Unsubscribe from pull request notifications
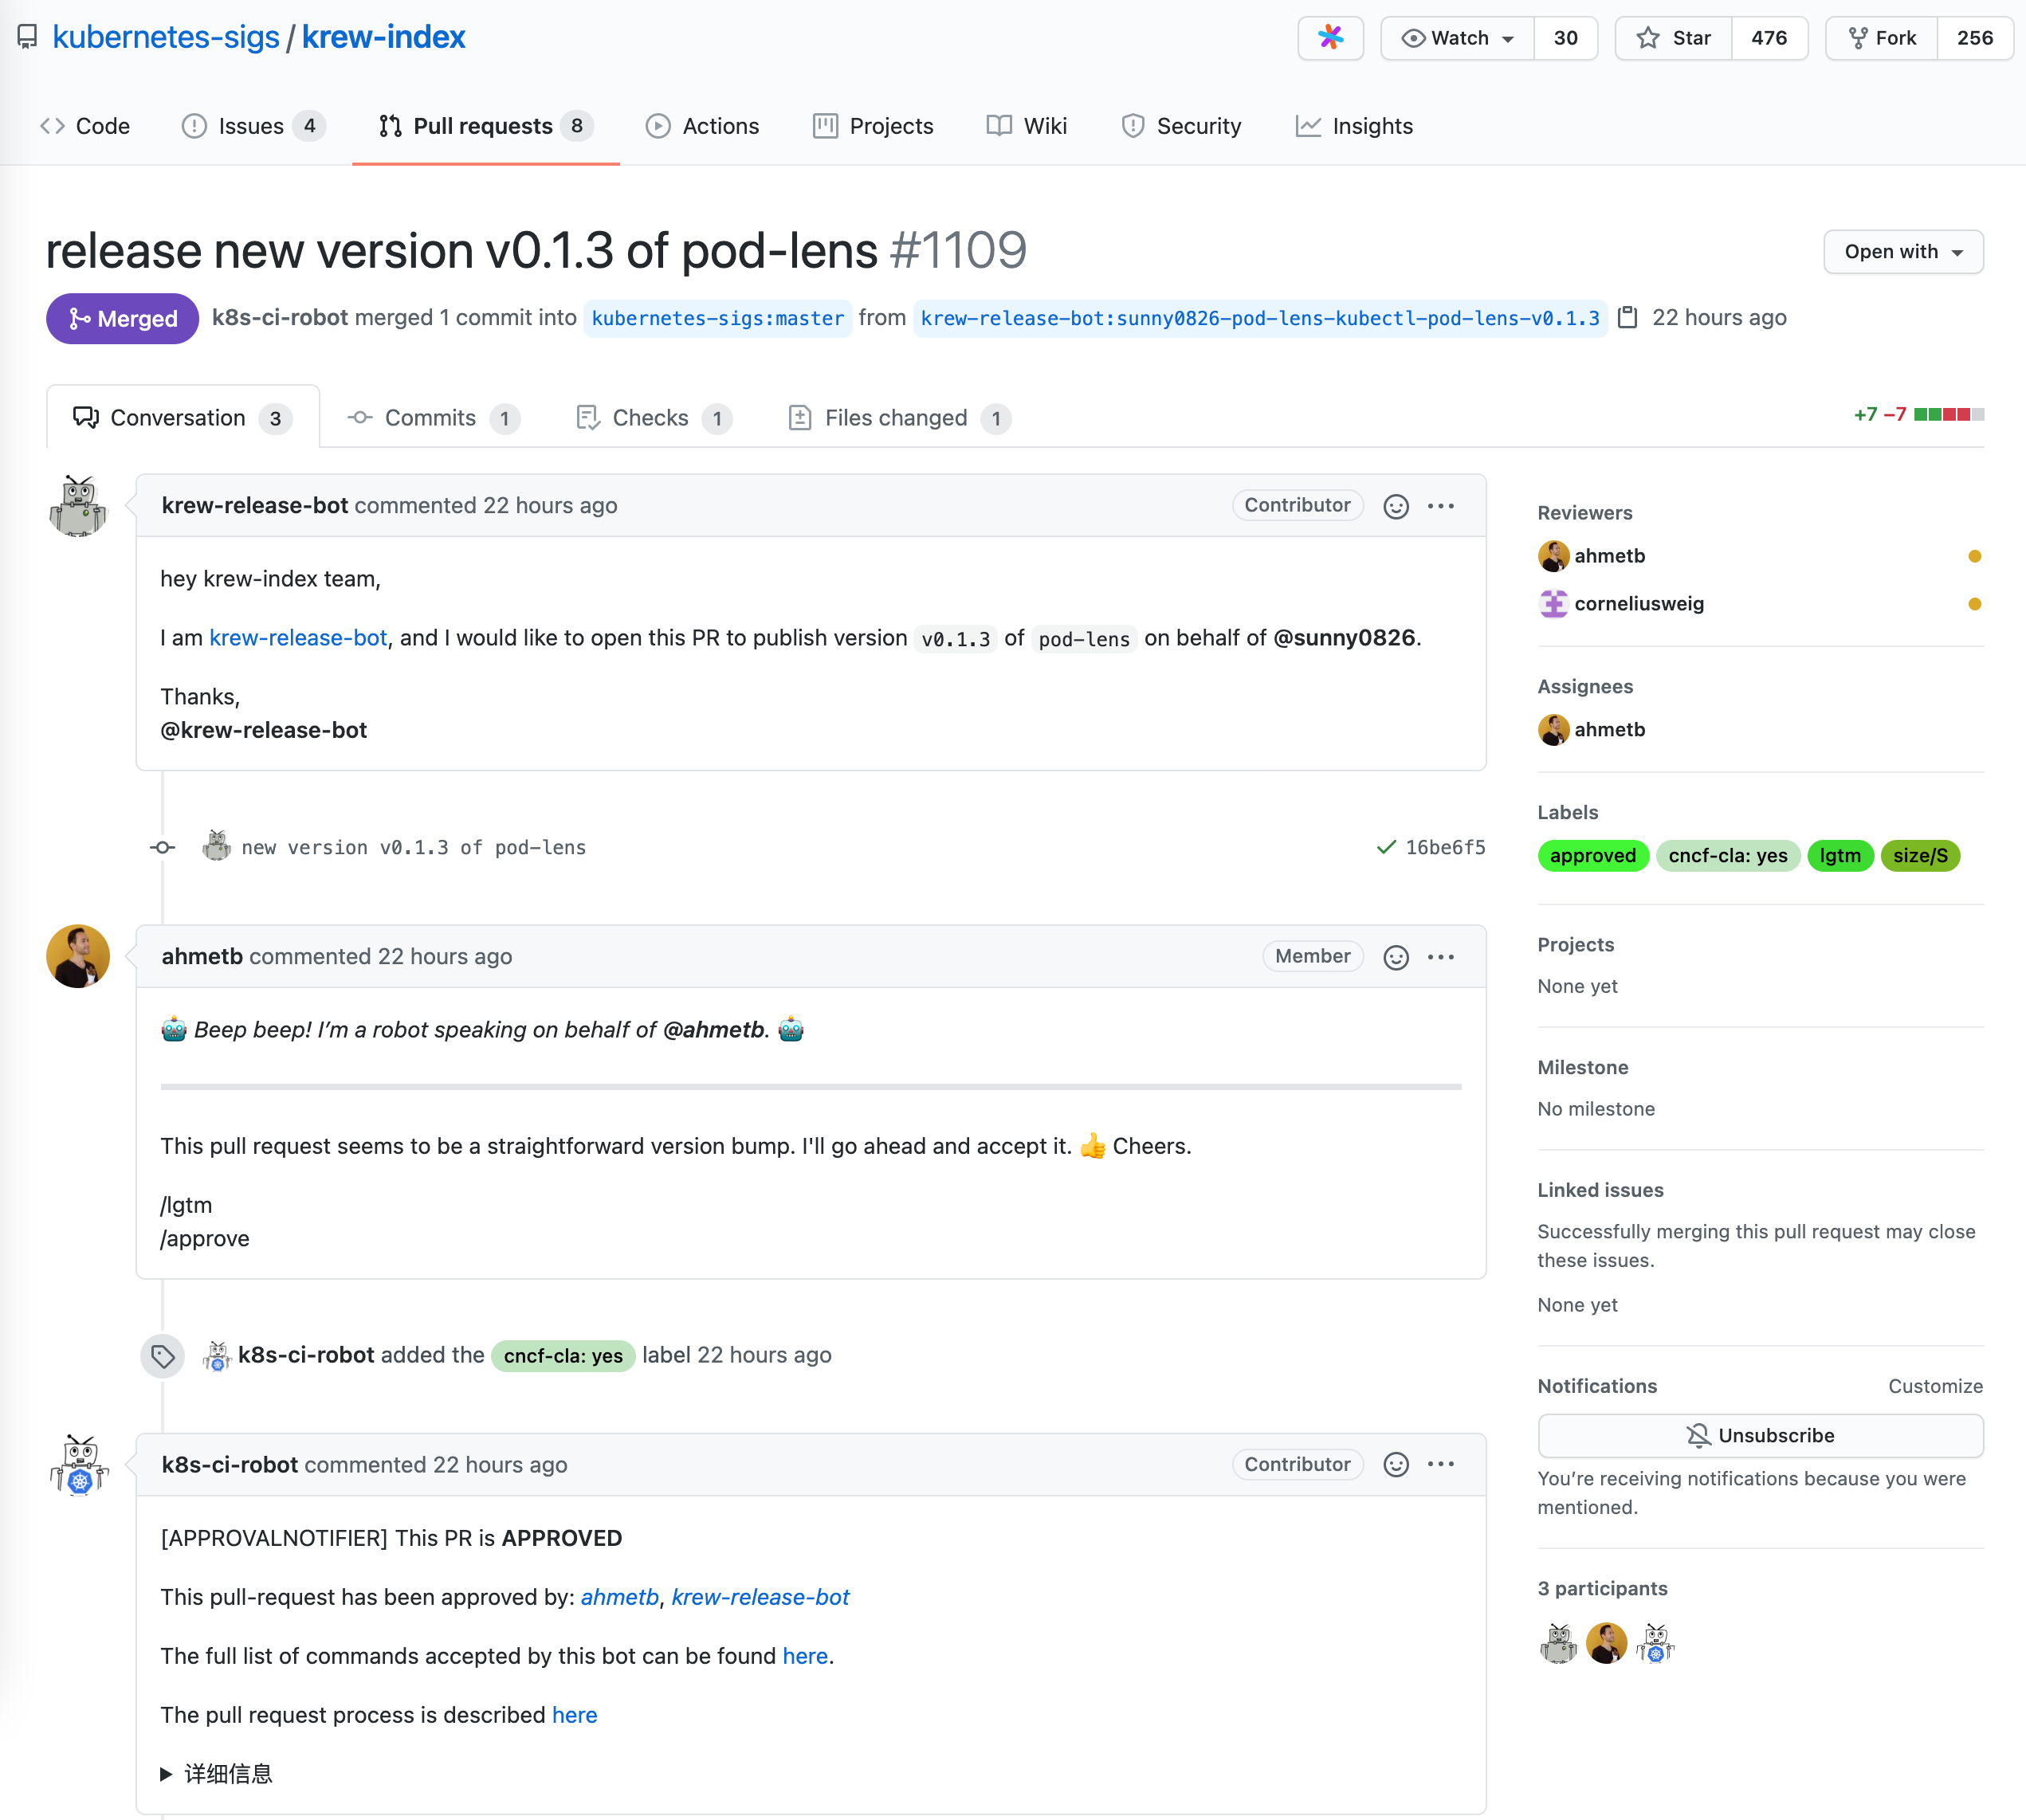The image size is (2026, 1820). (1760, 1436)
